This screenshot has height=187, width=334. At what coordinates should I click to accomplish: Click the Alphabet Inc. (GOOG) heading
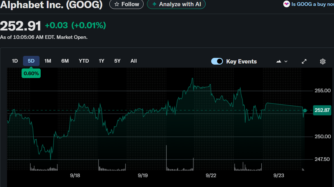51,5
